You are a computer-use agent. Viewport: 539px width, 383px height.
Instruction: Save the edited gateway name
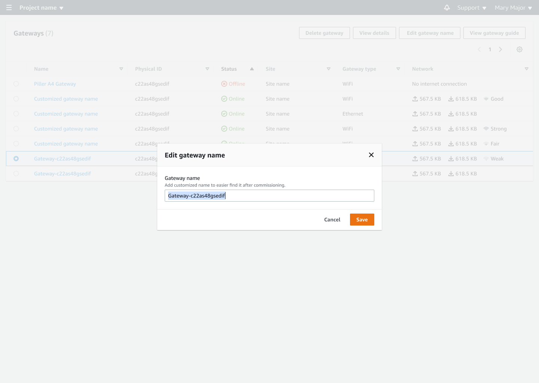(x=362, y=220)
